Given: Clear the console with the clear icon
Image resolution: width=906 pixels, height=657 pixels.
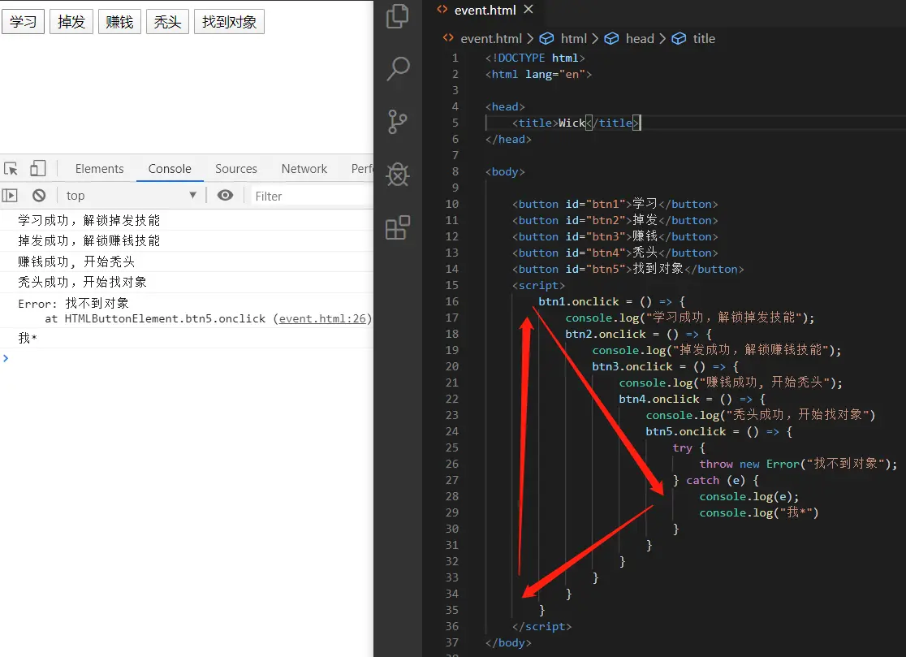Looking at the screenshot, I should pyautogui.click(x=39, y=195).
